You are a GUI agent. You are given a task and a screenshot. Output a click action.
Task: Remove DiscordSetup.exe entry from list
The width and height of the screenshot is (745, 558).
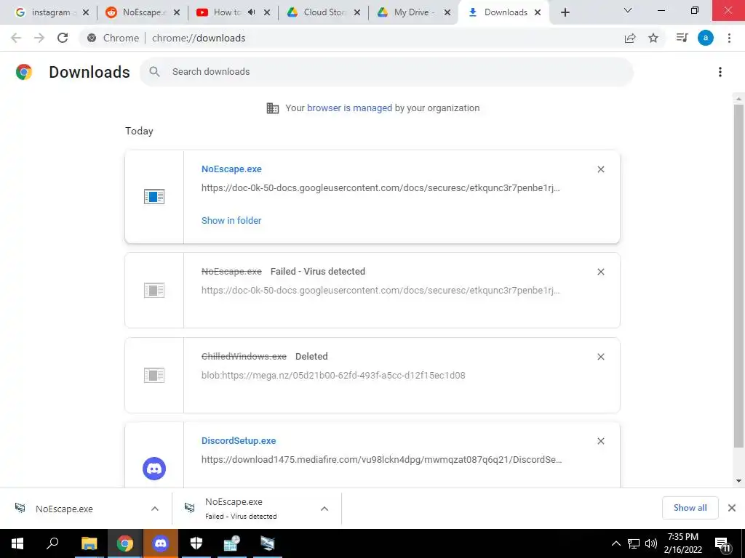tap(601, 441)
